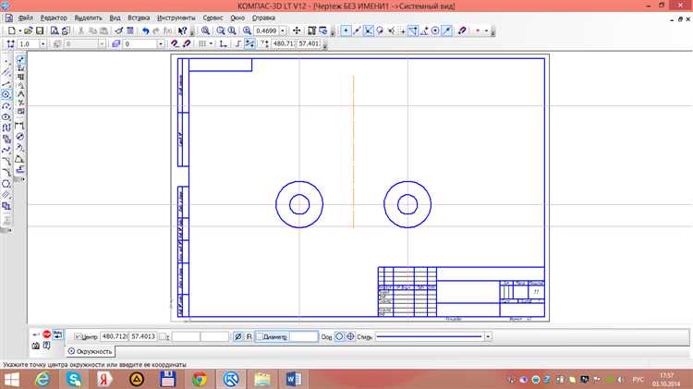Open Google Chrome from taskbar
Screen dimensions: 693x389
[200, 379]
